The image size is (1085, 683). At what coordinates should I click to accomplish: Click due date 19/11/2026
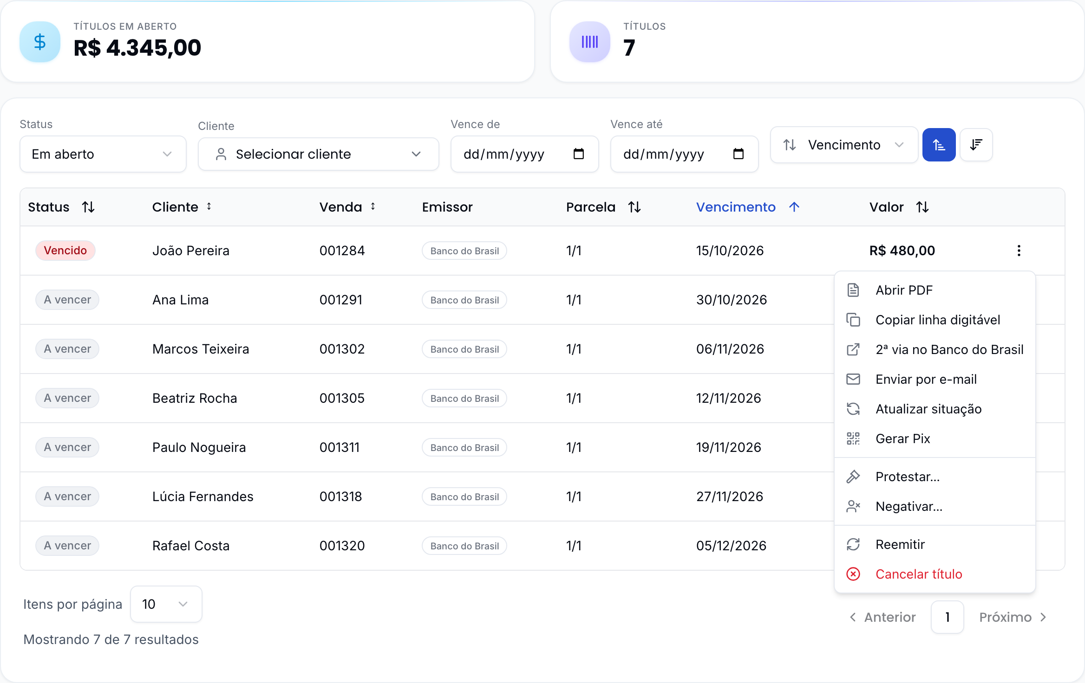729,447
